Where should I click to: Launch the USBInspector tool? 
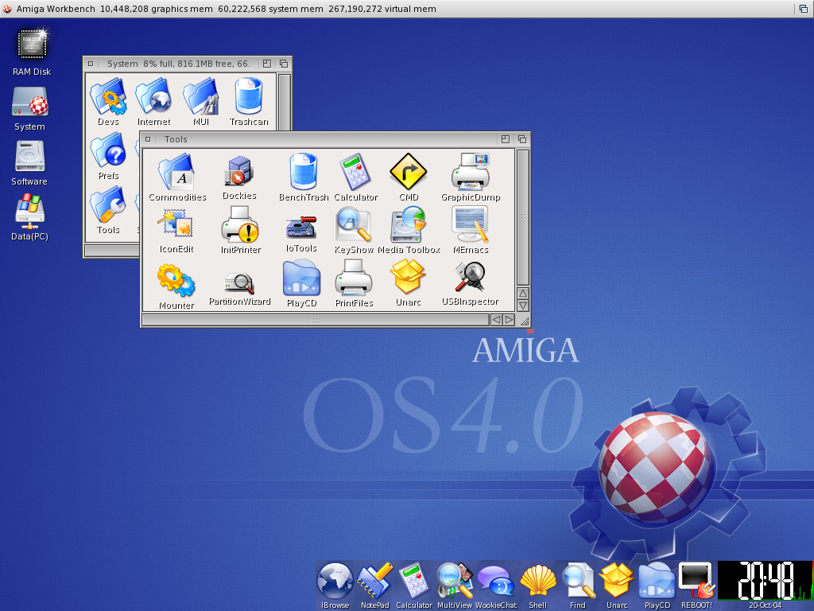(470, 278)
